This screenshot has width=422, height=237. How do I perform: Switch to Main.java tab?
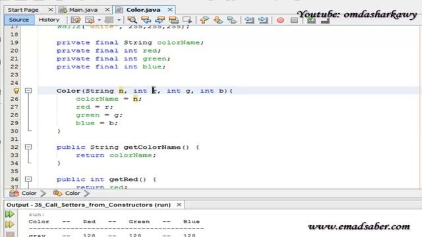83,10
